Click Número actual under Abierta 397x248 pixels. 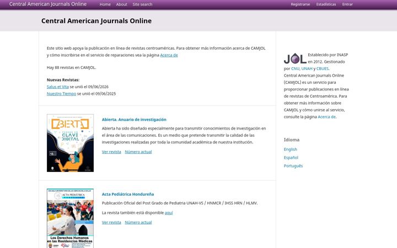(x=138, y=152)
